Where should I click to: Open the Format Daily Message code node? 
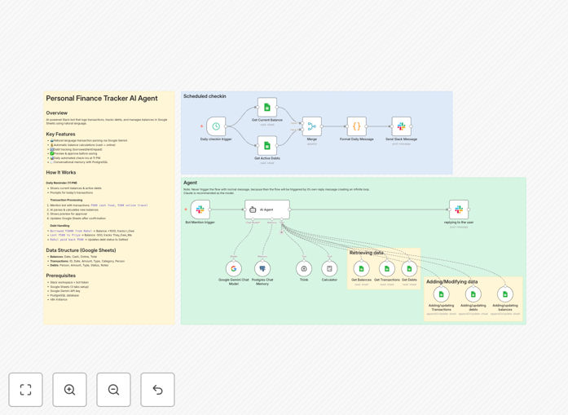point(356,126)
